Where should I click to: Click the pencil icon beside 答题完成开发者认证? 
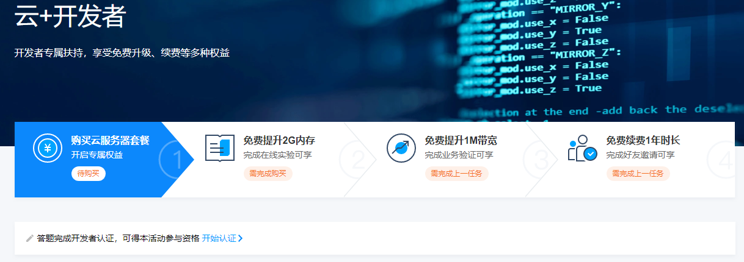tap(30, 238)
